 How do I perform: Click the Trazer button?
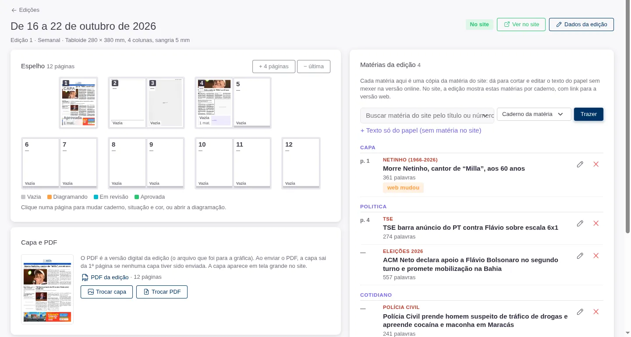tap(588, 114)
